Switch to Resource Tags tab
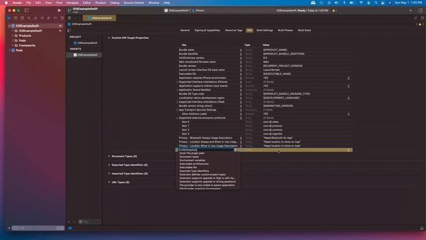This screenshot has height=240, width=426. tap(234, 30)
